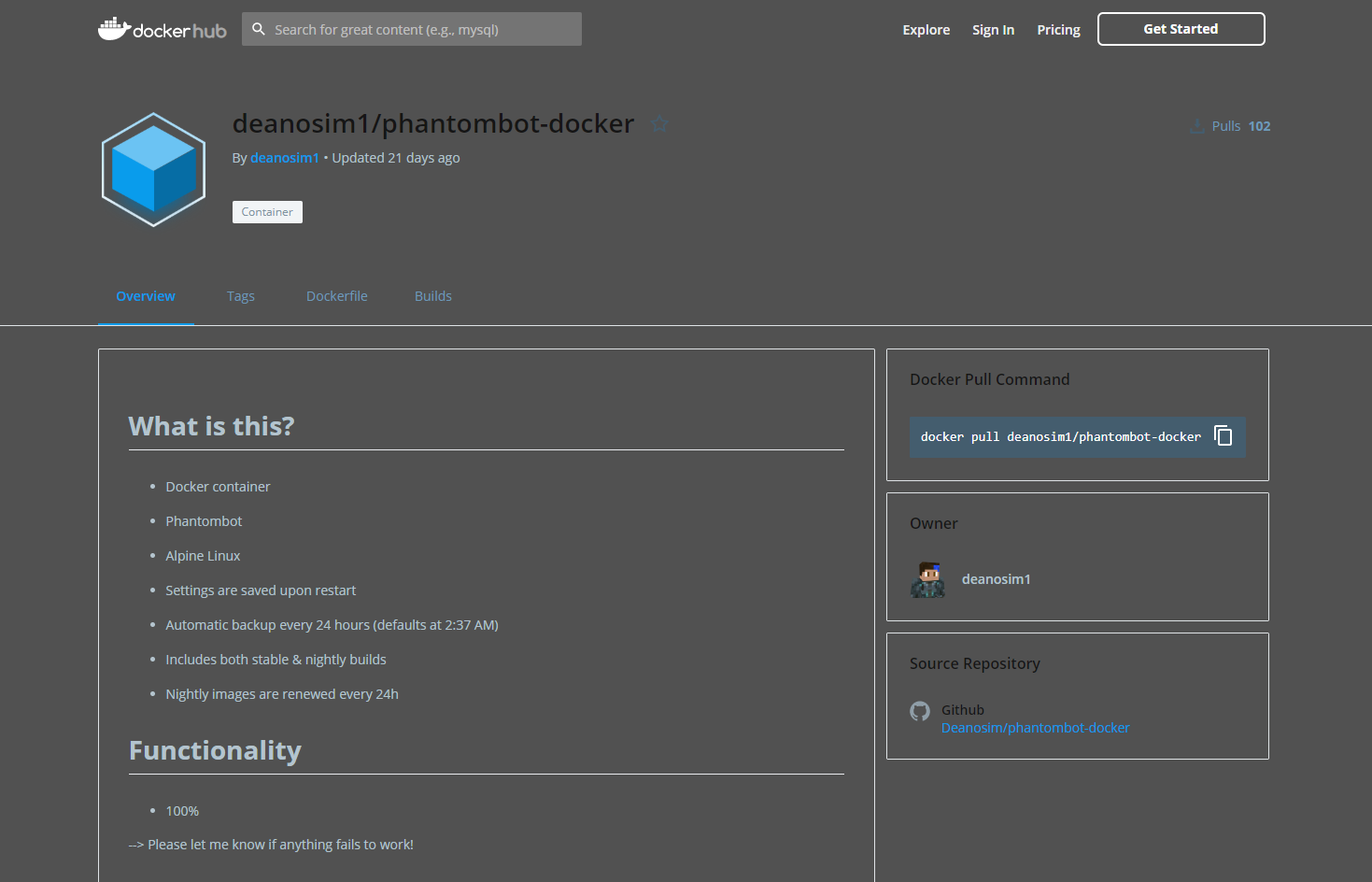This screenshot has height=882, width=1372.
Task: Click the repository title deanosim1/phantombot-docker
Action: [x=433, y=123]
